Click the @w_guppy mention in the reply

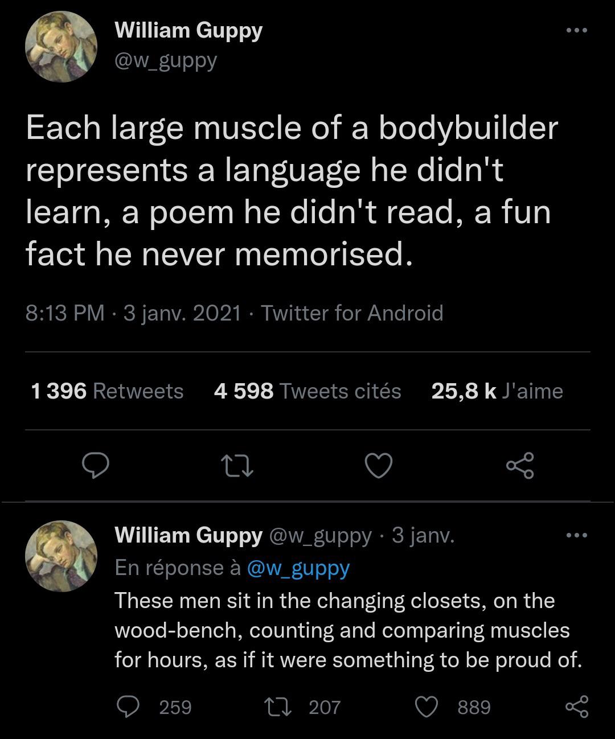point(298,567)
